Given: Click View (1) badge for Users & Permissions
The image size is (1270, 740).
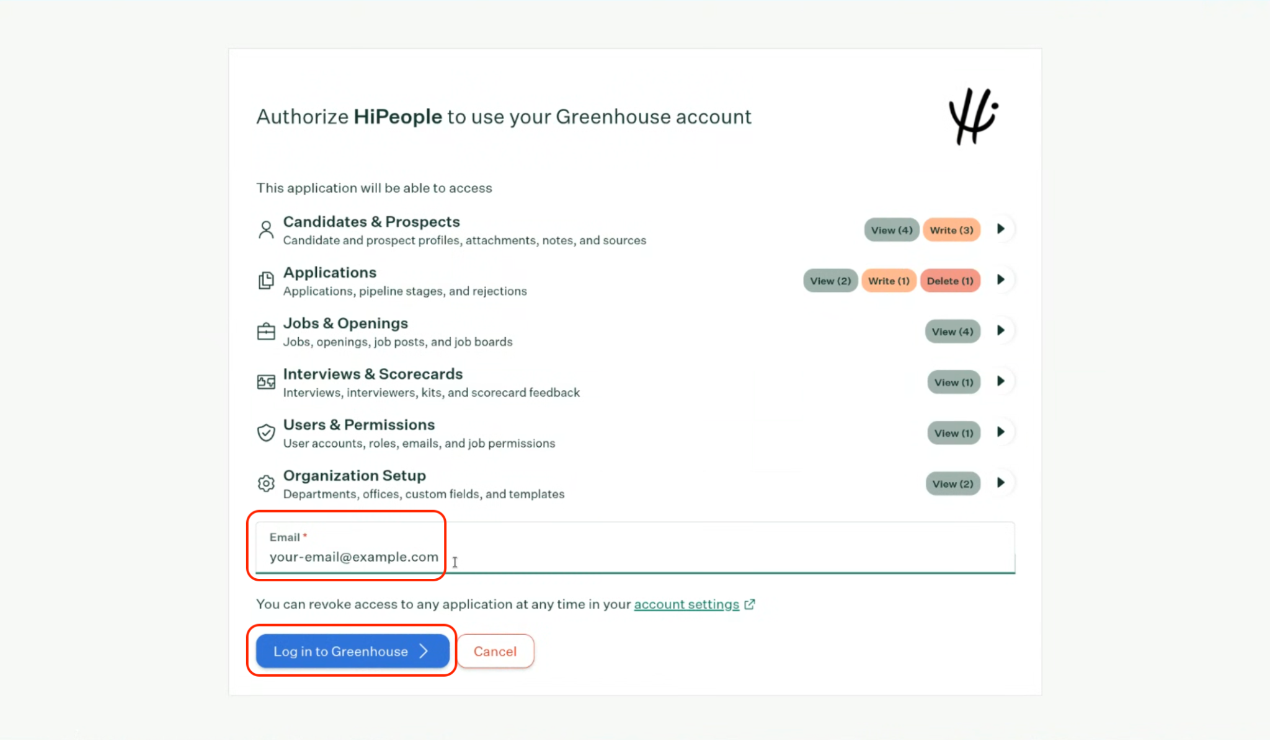Looking at the screenshot, I should click(954, 433).
